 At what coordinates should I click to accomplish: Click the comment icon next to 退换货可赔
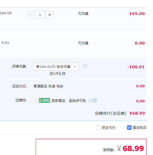pyautogui.click(x=90, y=101)
